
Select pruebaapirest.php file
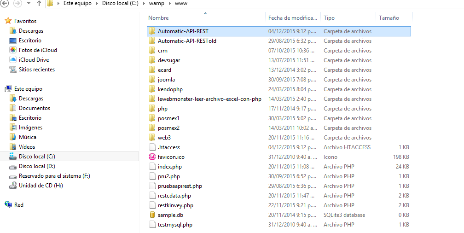tap(180, 186)
